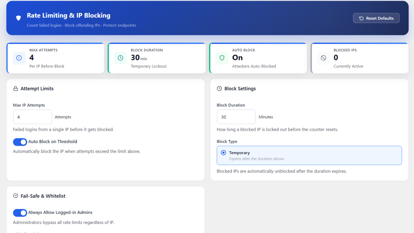Click the "Per IP Before Block" caption
The height and width of the screenshot is (233, 414).
pyautogui.click(x=47, y=66)
